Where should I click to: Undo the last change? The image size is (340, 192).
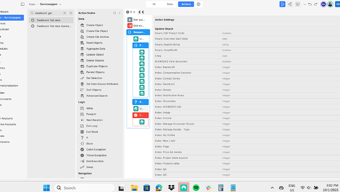[310, 4]
